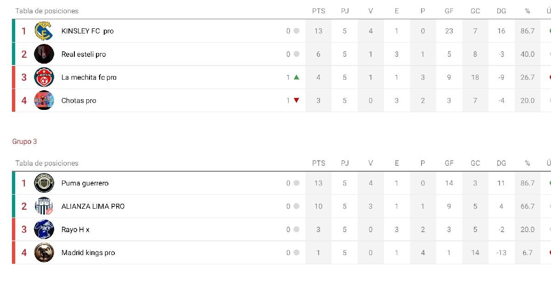This screenshot has height=288, width=551.
Task: Sort the top table by GF column
Action: 449,11
